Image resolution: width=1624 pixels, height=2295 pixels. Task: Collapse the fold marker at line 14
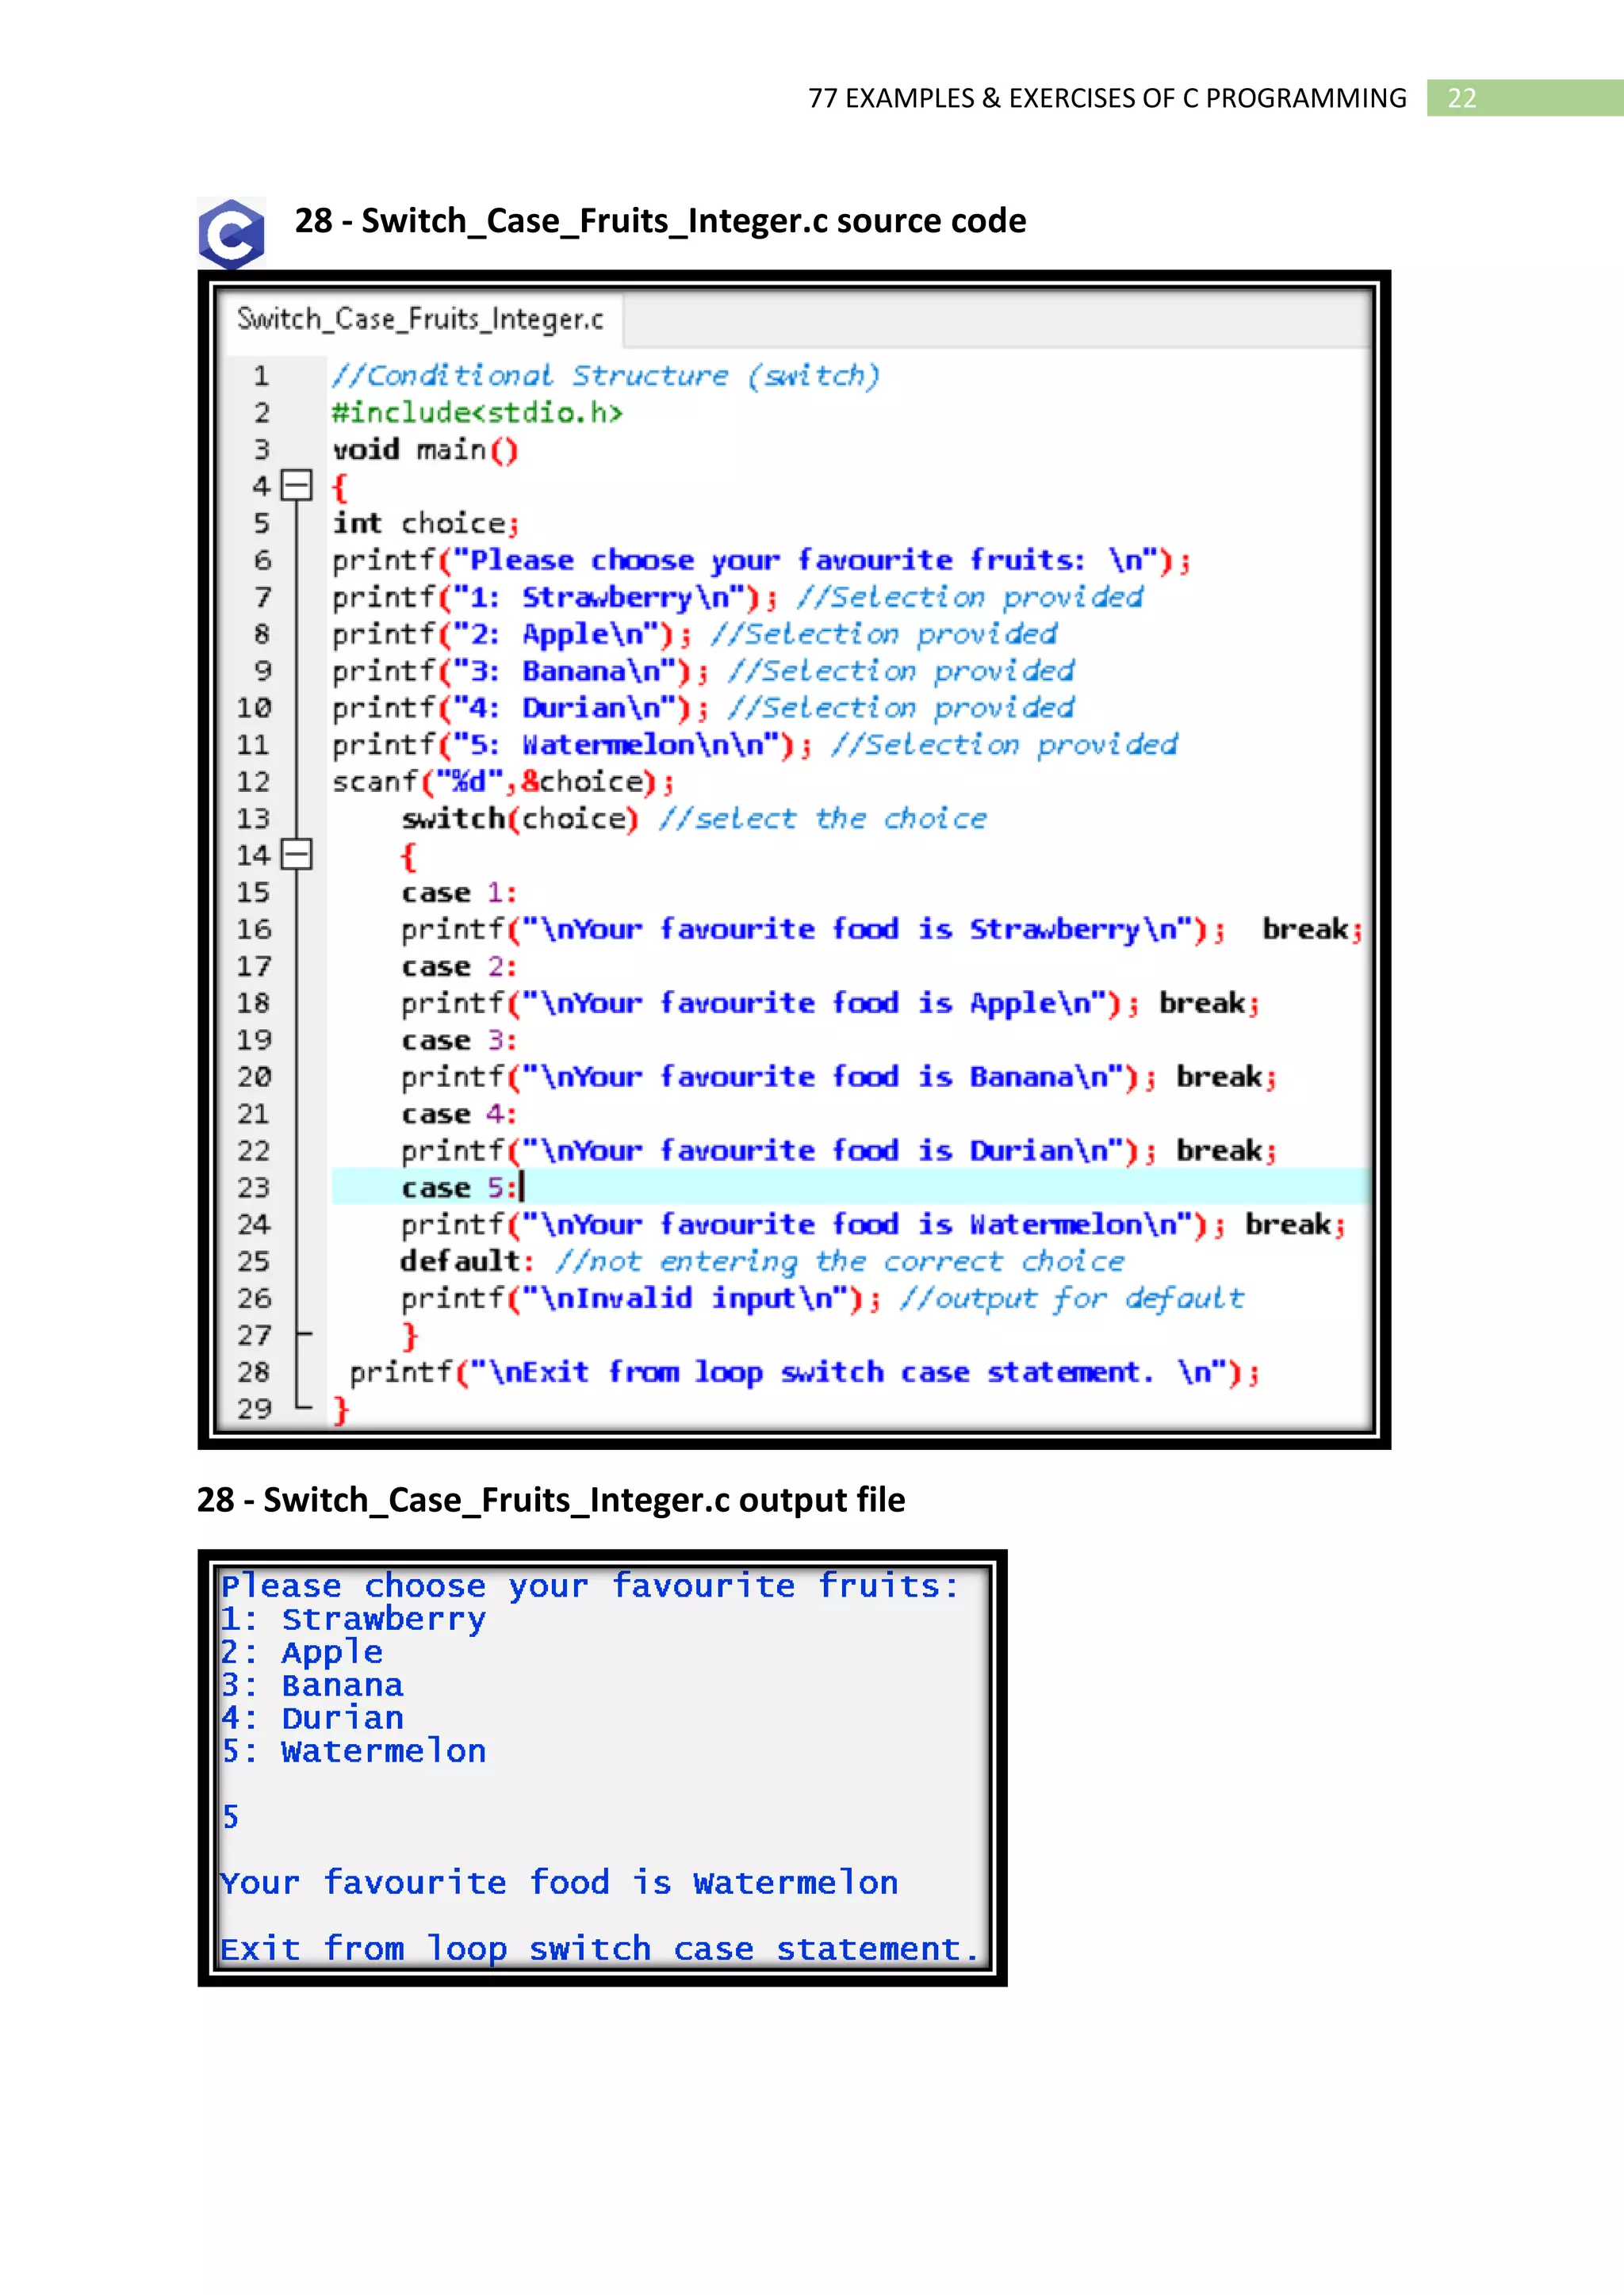pos(296,855)
